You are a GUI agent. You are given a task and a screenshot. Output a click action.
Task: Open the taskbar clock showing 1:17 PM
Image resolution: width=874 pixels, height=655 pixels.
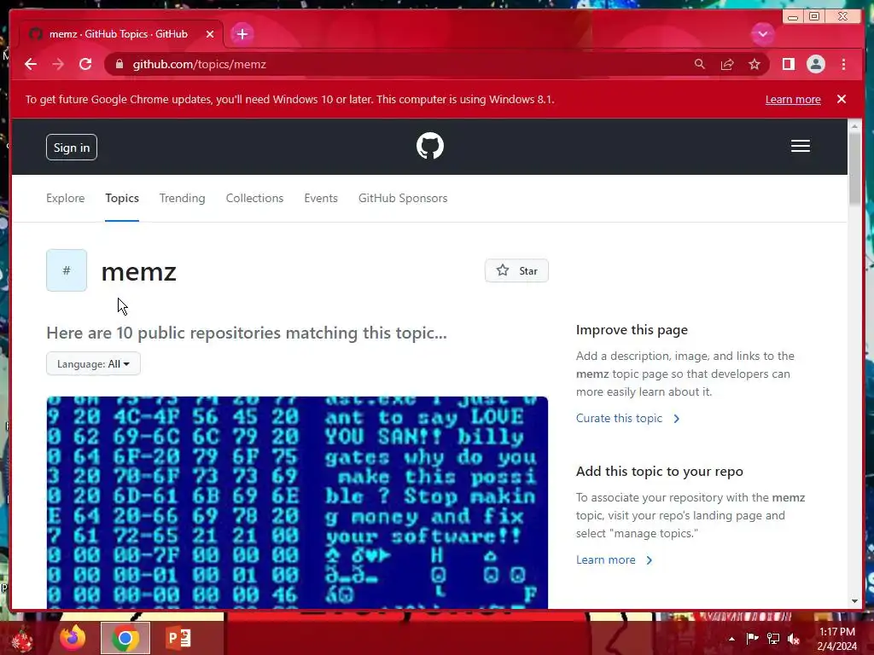[837, 639]
